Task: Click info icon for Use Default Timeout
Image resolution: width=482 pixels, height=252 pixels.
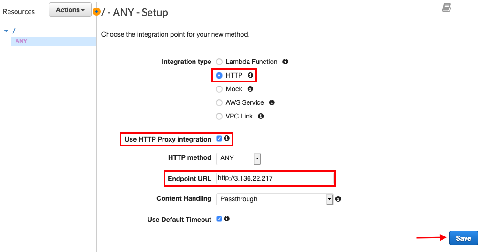Action: point(227,219)
